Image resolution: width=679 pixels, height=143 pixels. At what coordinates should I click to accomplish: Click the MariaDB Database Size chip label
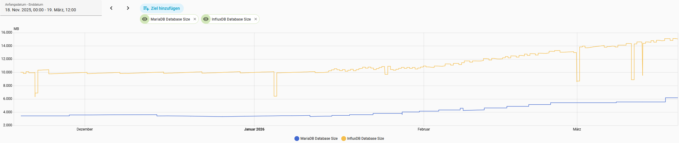point(170,19)
